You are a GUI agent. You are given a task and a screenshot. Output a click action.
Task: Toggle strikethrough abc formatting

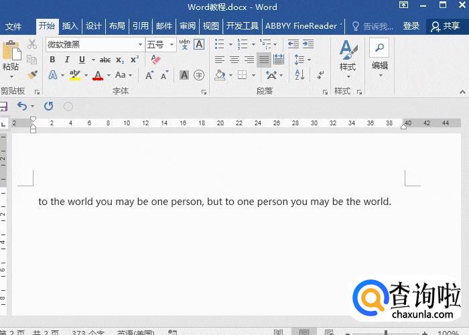tap(105, 60)
